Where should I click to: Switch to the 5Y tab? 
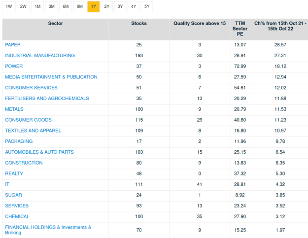pyautogui.click(x=147, y=6)
